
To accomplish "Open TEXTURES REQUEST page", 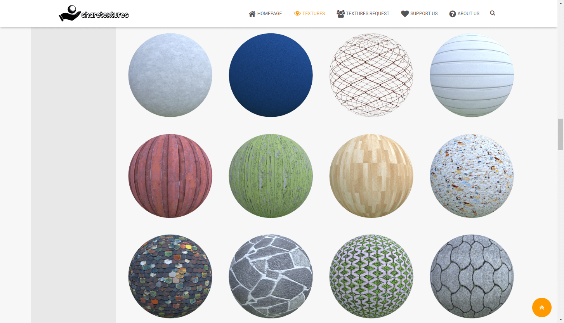I will click(x=368, y=14).
